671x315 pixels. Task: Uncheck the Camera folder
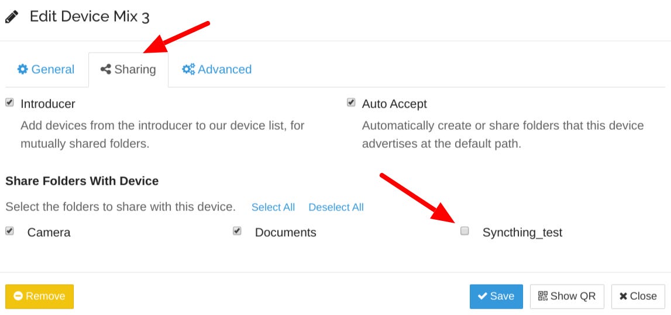9,231
